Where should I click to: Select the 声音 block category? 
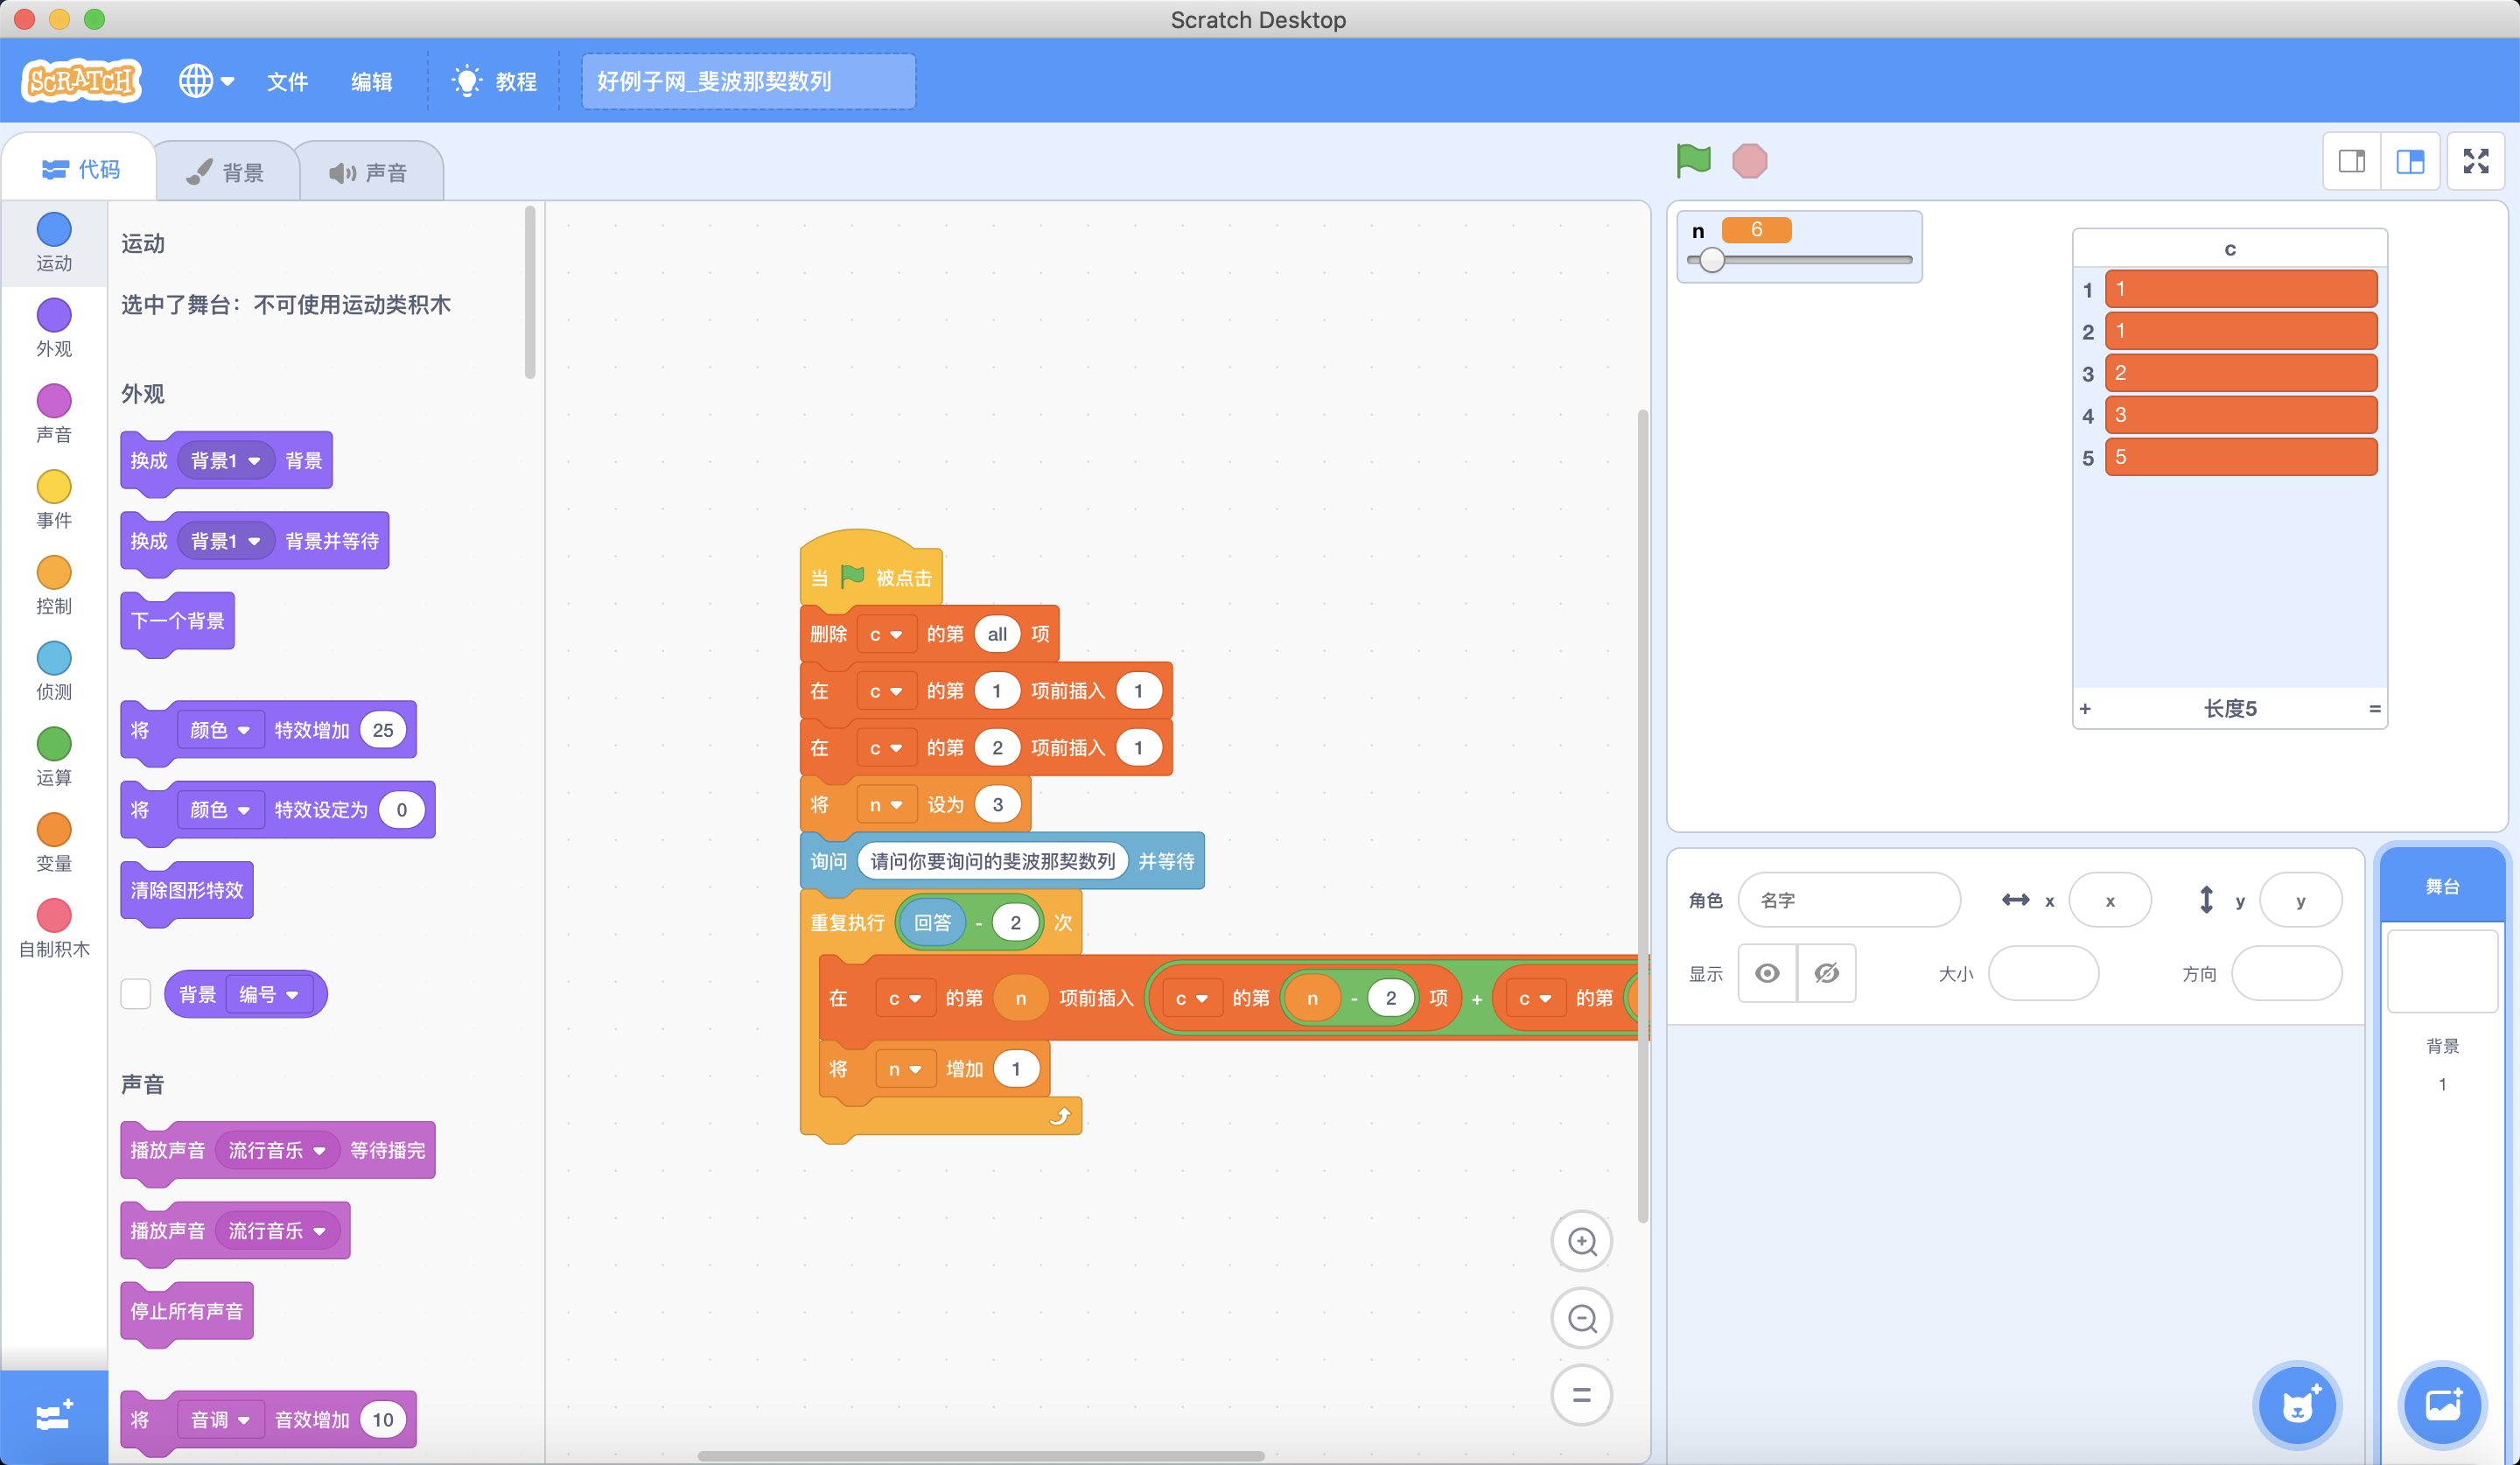tap(54, 414)
